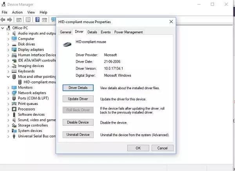This screenshot has width=235, height=171.
Task: Click the Forward arrow toolbar icon
Action: pyautogui.click(x=9, y=20)
